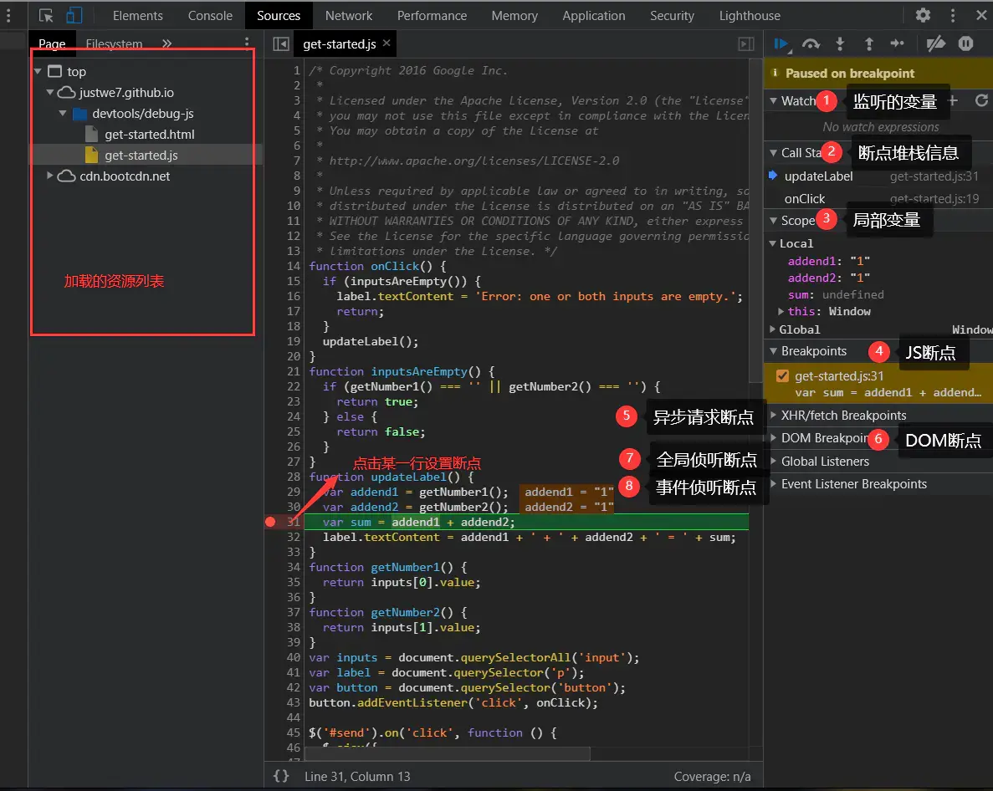The width and height of the screenshot is (993, 791).
Task: Step over next function call
Action: coord(811,43)
